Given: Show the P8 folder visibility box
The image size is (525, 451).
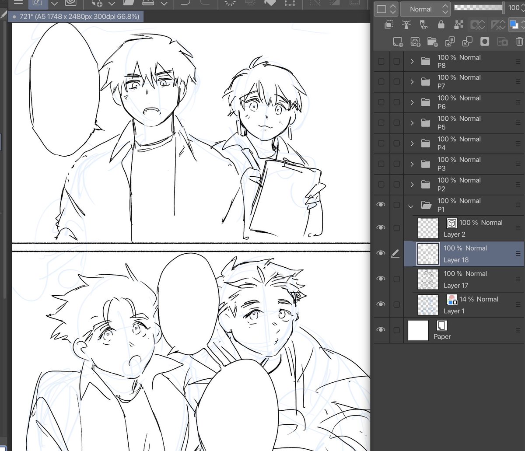Looking at the screenshot, I should click(x=381, y=61).
